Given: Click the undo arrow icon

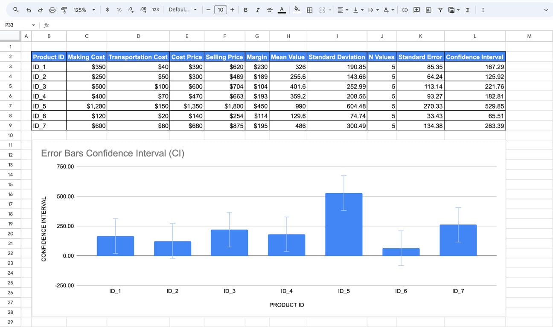Looking at the screenshot, I should [x=29, y=10].
